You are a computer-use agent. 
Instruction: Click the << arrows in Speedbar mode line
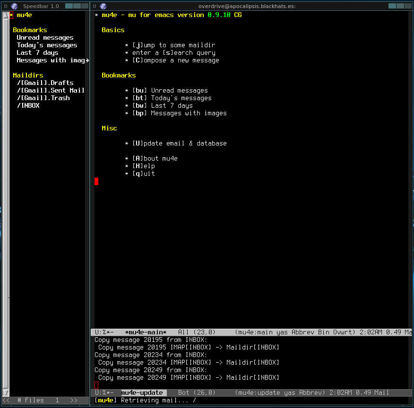click(x=6, y=400)
